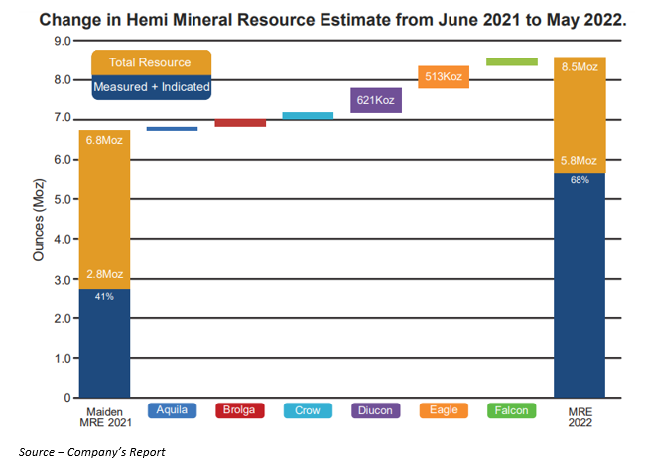This screenshot has height=462, width=645.
Task: Select the small blue Aquila floating bar
Action: tap(172, 129)
